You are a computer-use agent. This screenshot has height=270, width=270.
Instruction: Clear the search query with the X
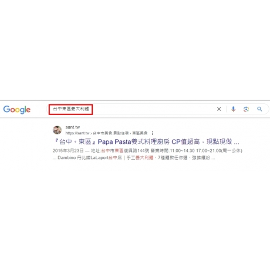(219, 109)
